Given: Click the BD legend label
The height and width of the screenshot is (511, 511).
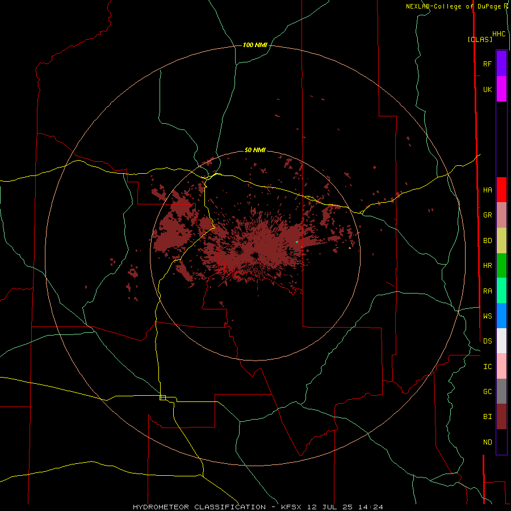Looking at the screenshot, I should tap(487, 241).
